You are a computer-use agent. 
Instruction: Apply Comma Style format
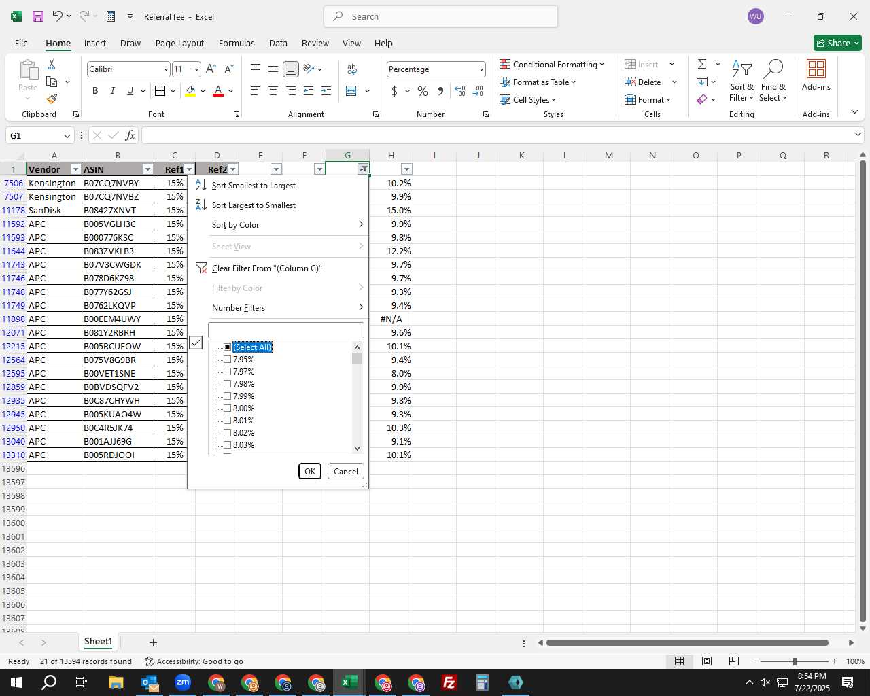[440, 91]
